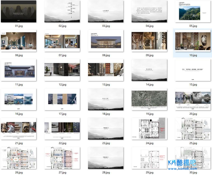Click the 06.jpg interior lobby thumbnail
Screen dimensions: 212x175
click(x=19, y=41)
